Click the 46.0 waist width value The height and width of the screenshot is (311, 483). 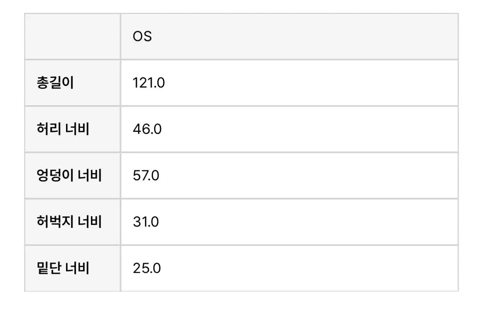coord(147,129)
